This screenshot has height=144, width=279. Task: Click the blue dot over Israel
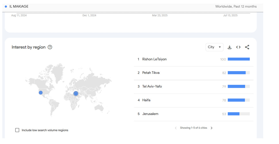coord(76,94)
